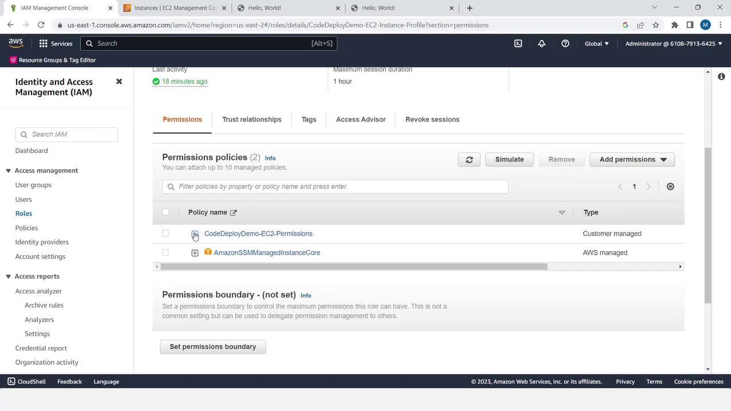Click the Simulate button
This screenshot has width=731, height=411.
tap(509, 159)
